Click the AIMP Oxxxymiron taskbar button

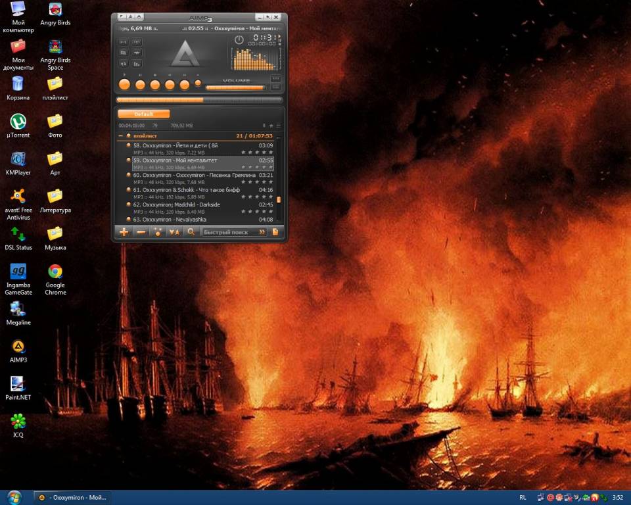[73, 498]
